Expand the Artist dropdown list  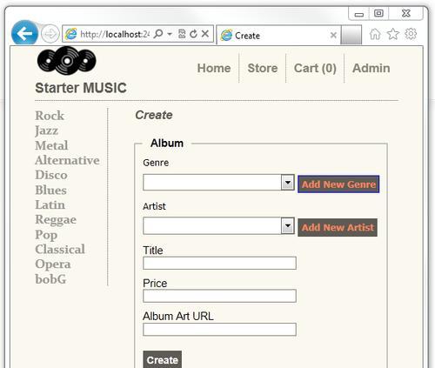pos(288,225)
